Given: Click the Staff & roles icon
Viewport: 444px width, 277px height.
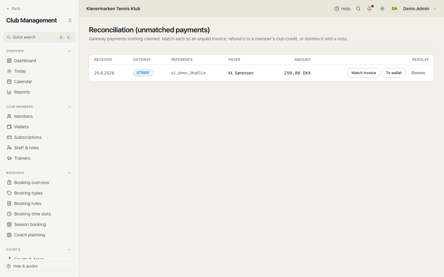Looking at the screenshot, I should click(x=9, y=148).
